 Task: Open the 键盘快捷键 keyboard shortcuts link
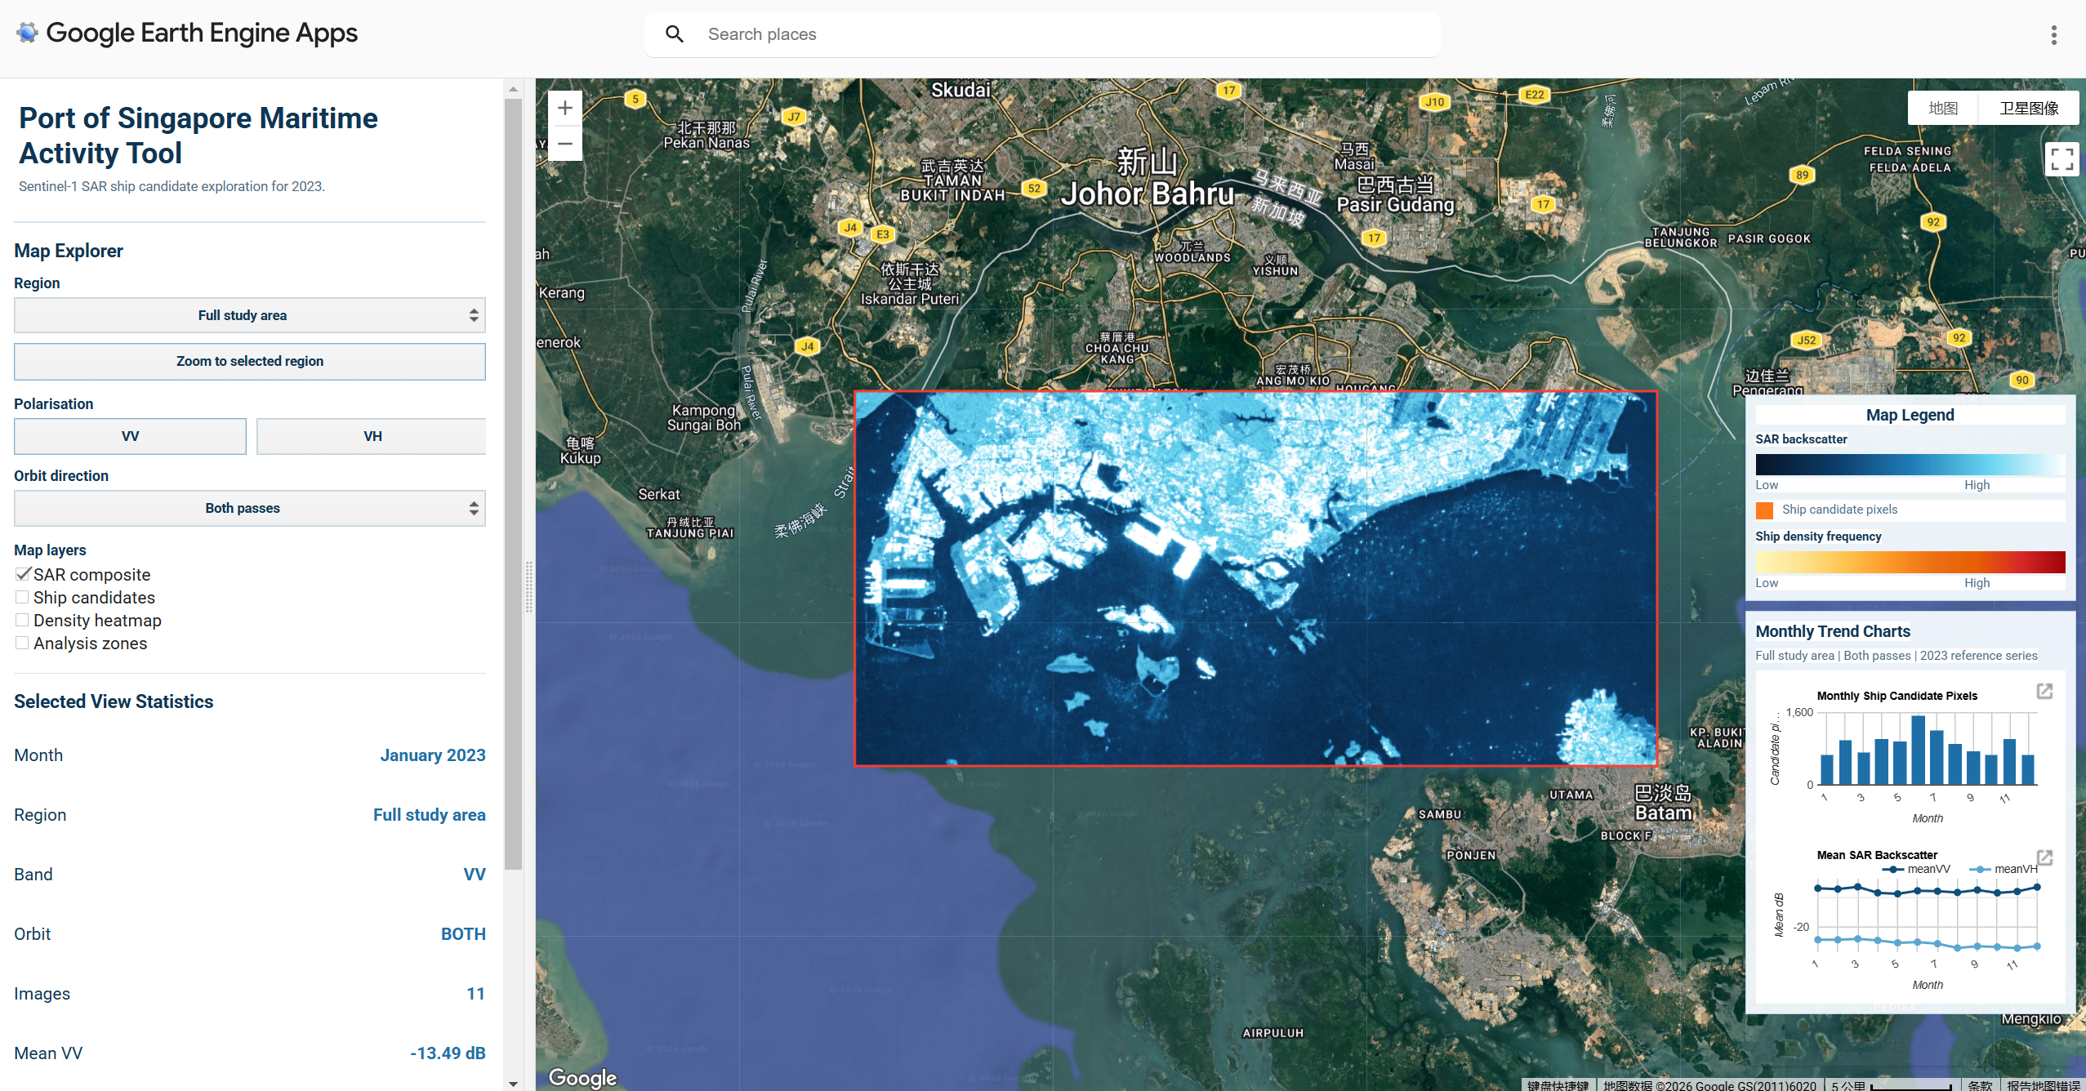pos(1558,1084)
